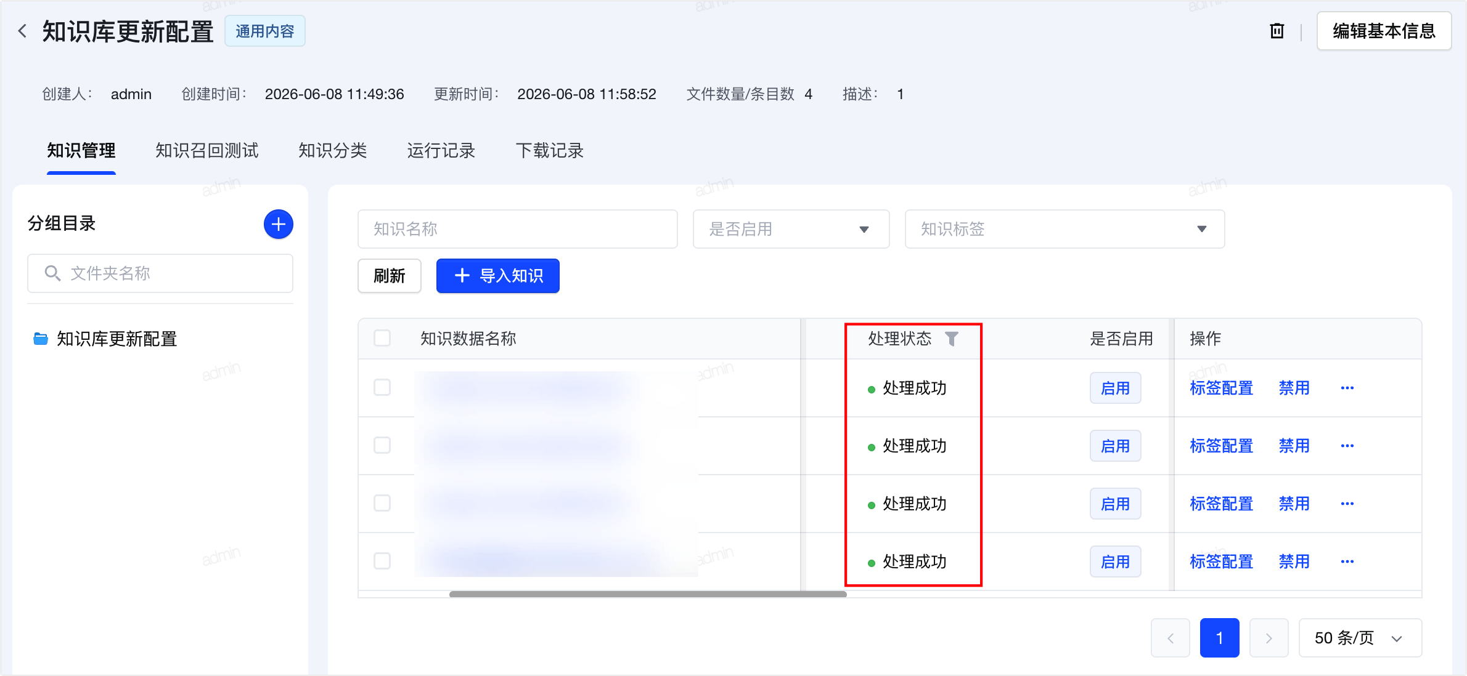Click 标签配置 link in first row
1467x676 pixels.
(x=1222, y=388)
